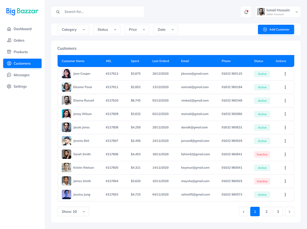Click Eleanor Pena's avatar photo

67,87
